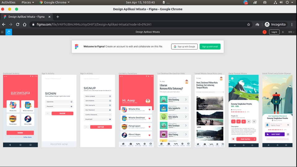Click the red help notification icon

coord(265,32)
